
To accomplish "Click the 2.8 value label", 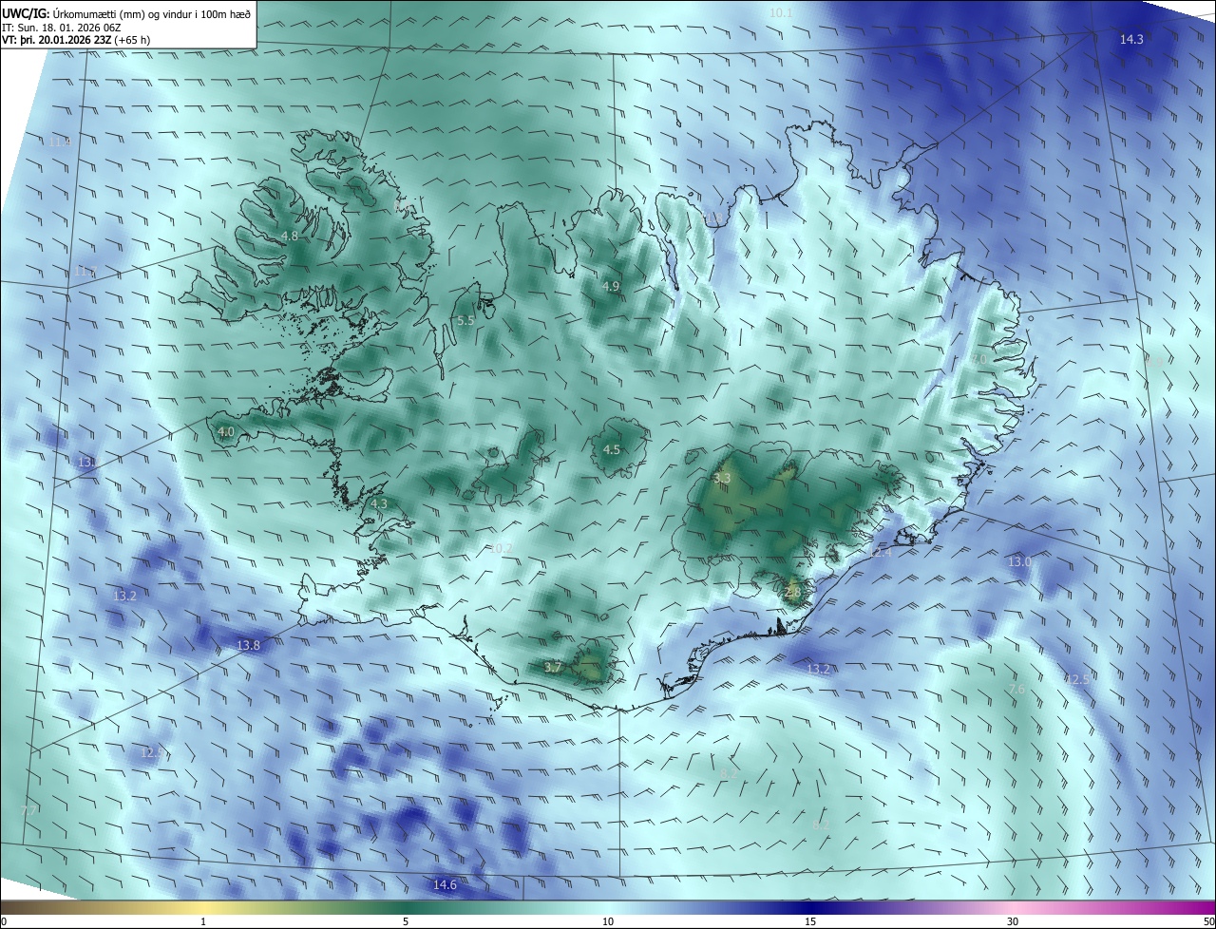I will (x=793, y=593).
